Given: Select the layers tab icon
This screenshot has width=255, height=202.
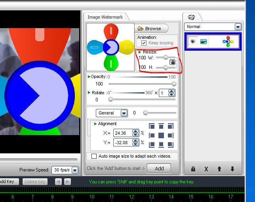Looking at the screenshot, I should (191, 17).
